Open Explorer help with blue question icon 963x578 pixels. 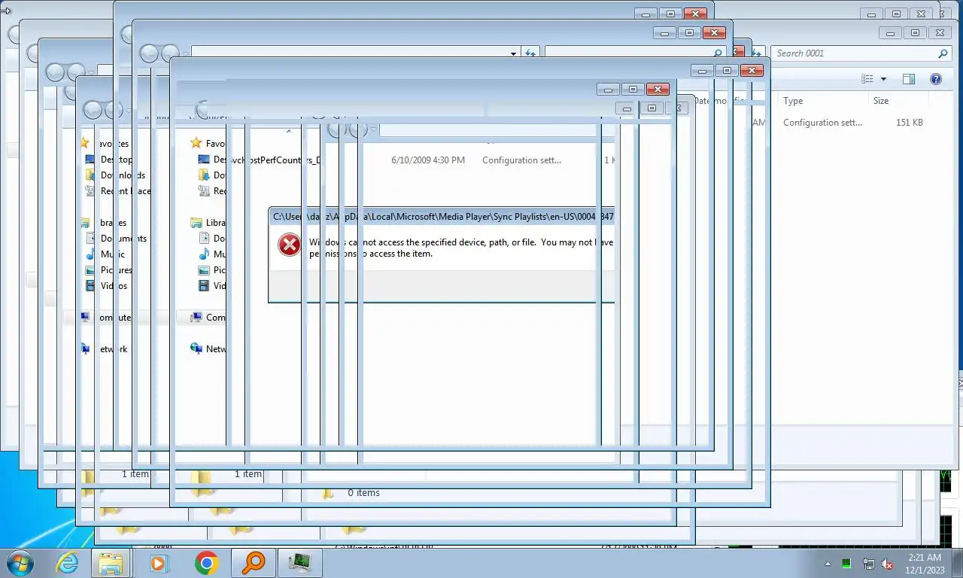click(x=936, y=79)
